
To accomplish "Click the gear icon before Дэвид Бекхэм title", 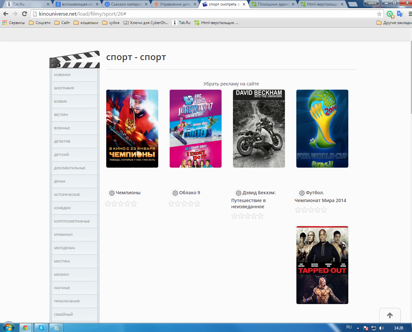I will [238, 193].
